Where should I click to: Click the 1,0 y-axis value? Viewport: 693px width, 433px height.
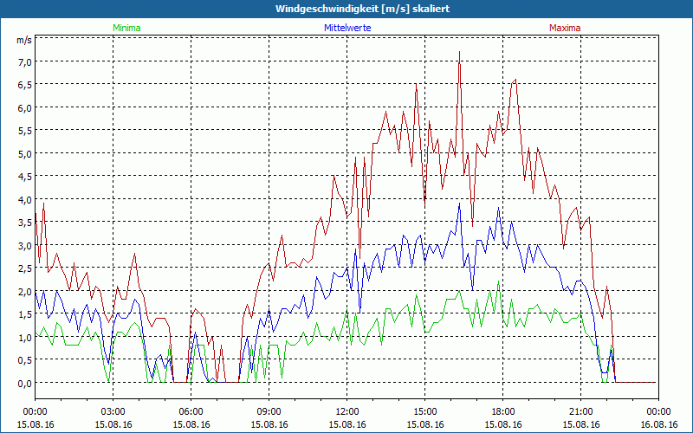click(x=25, y=338)
